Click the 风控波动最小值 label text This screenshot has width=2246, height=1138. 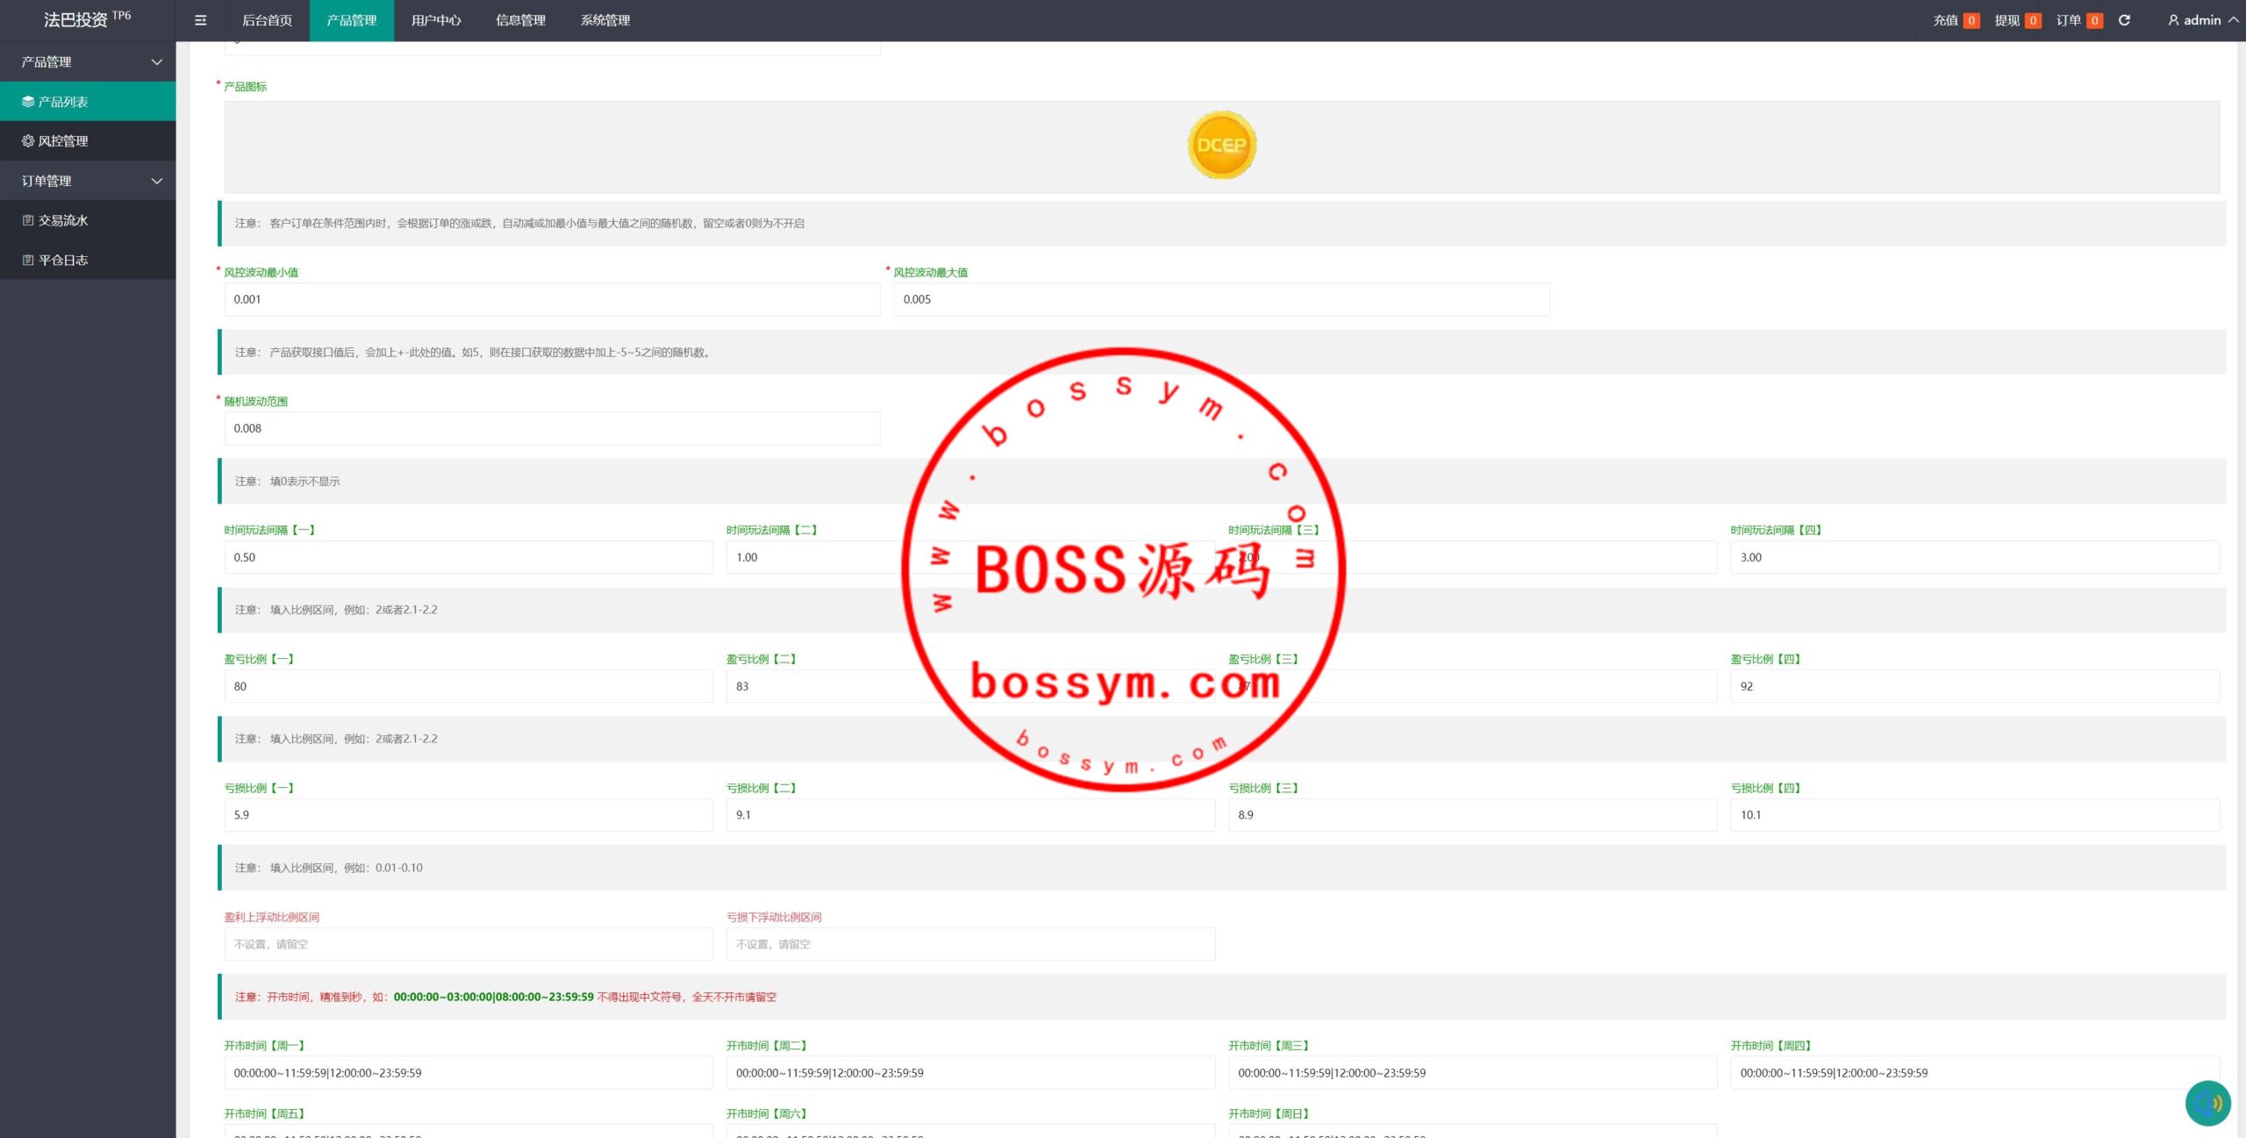[x=261, y=272]
